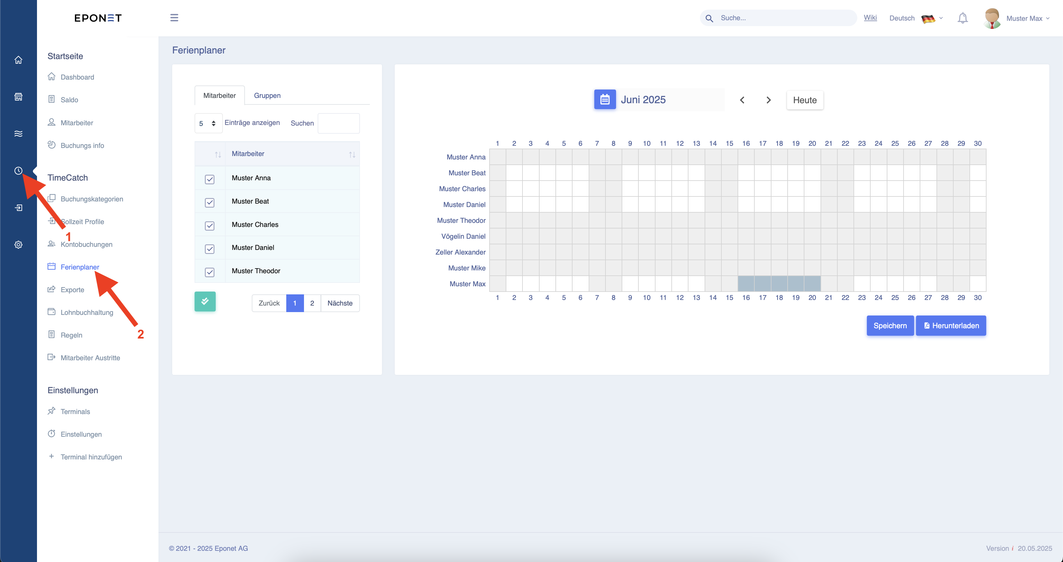Screen dimensions: 1063x562
Task: Open the calendar date picker icon
Action: click(x=605, y=99)
